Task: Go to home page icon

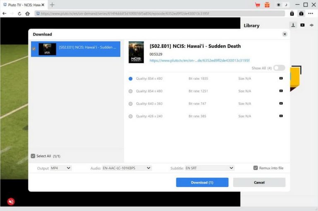Action: [28, 14]
